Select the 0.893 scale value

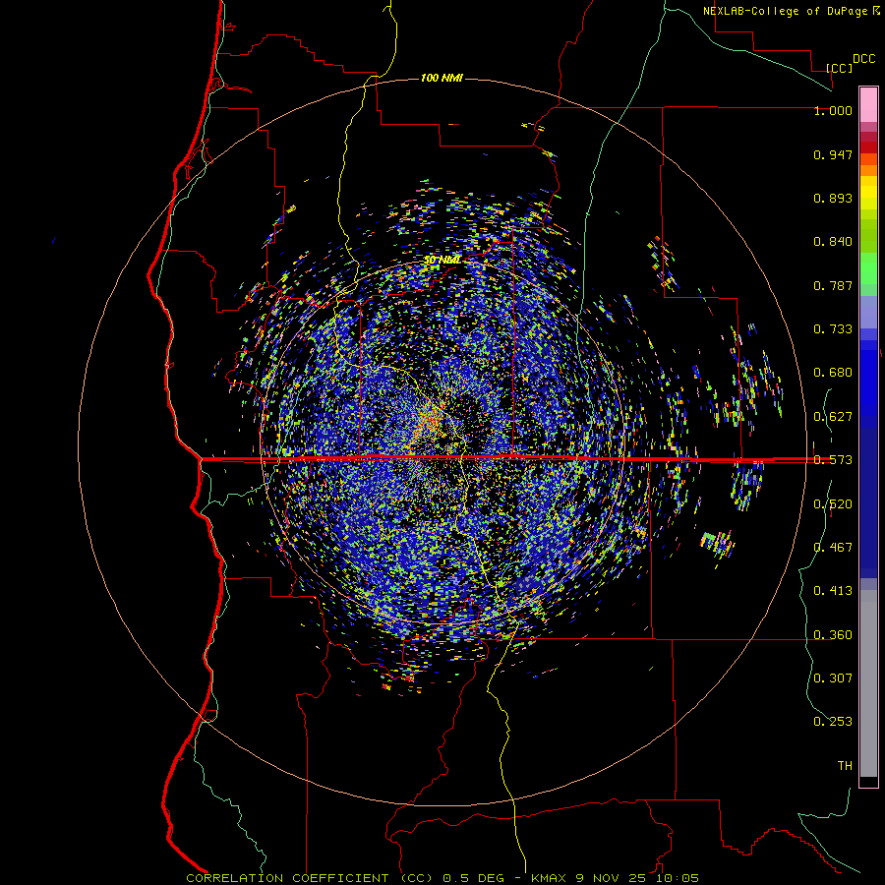(x=833, y=198)
